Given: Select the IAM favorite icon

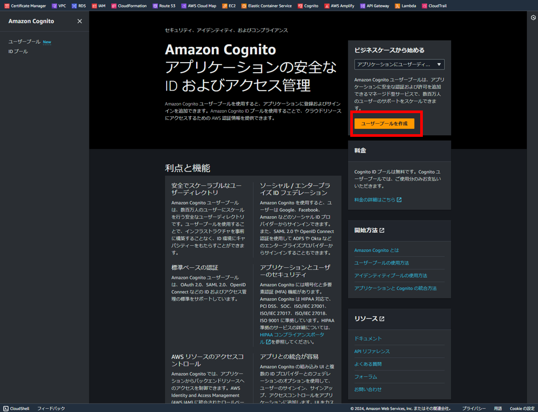Looking at the screenshot, I should point(99,6).
